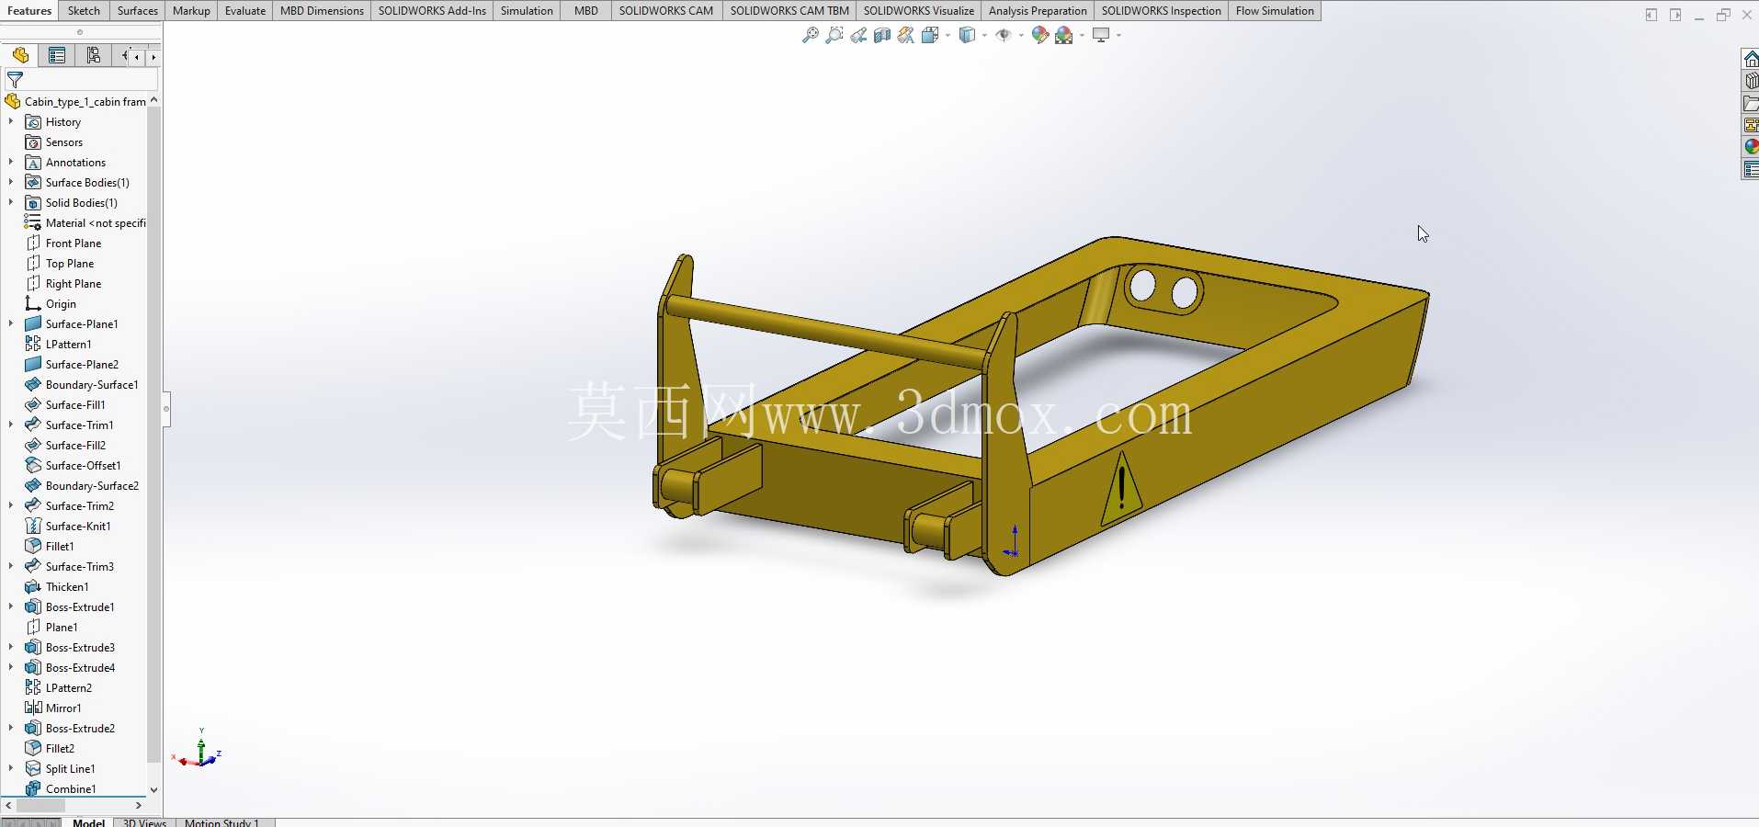This screenshot has width=1759, height=827.
Task: Click the Apply Scene icon
Action: click(x=1064, y=35)
